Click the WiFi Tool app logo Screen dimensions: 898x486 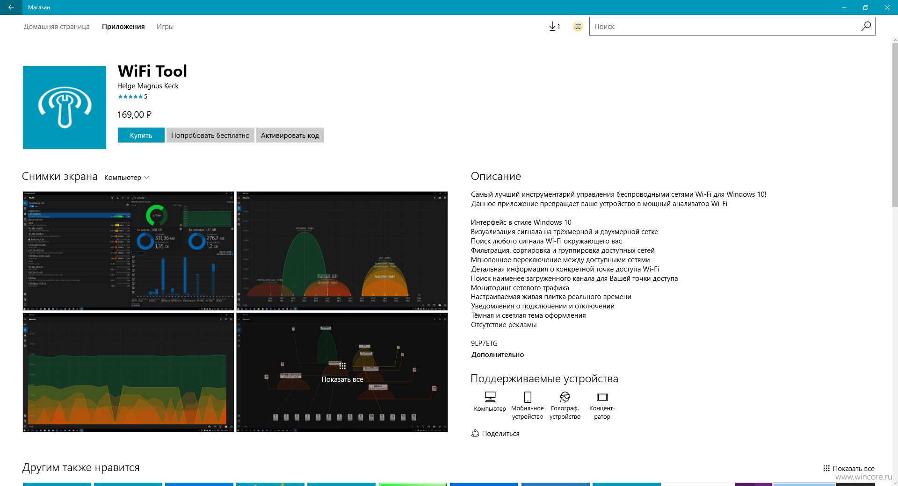tap(65, 107)
